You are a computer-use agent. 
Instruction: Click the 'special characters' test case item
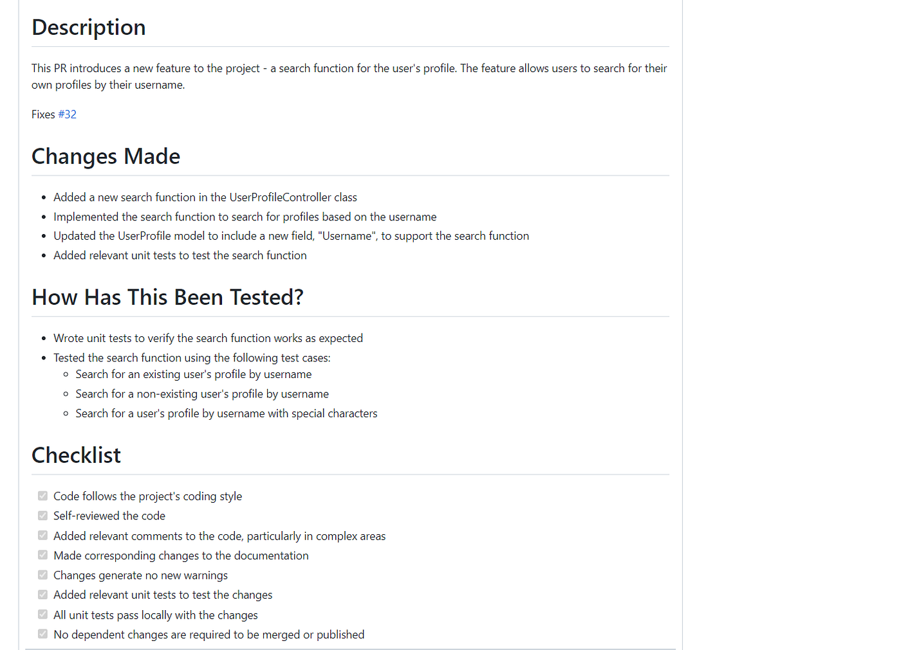pos(227,413)
